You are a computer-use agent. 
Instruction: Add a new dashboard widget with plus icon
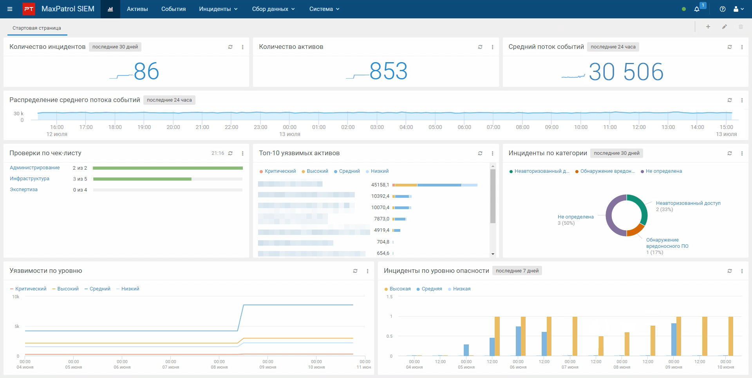(708, 27)
